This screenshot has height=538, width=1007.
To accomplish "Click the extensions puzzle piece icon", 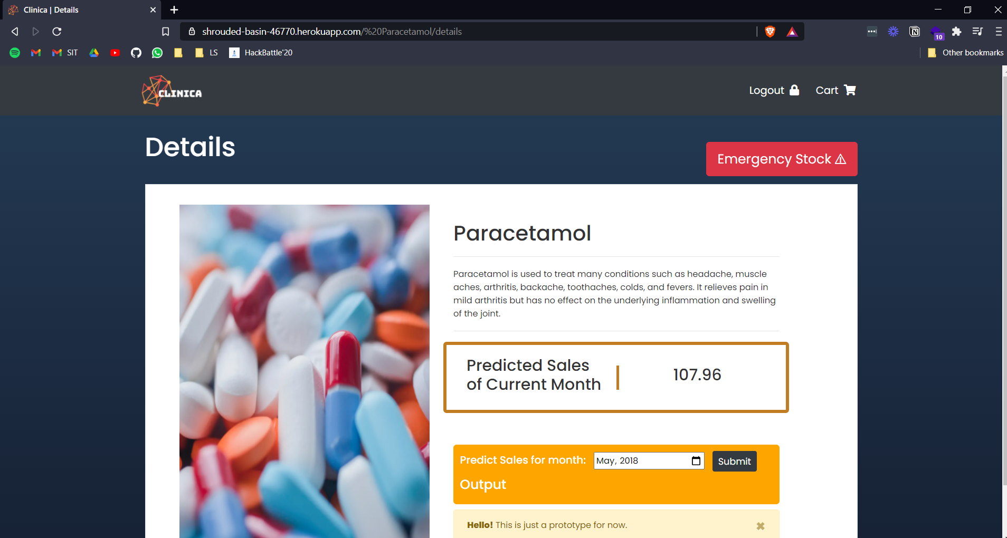I will 956,32.
